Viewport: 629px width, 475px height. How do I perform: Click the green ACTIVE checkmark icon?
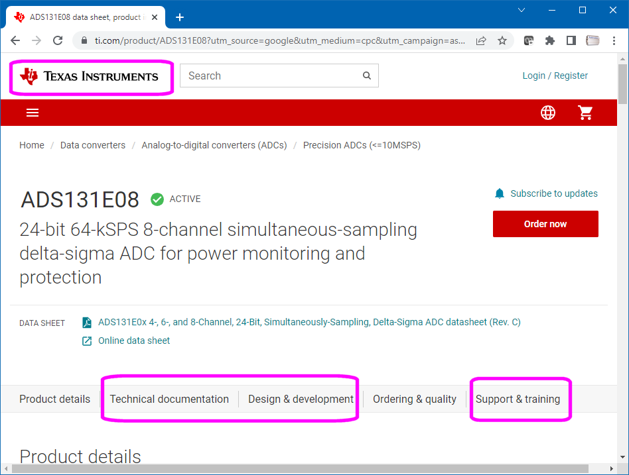click(x=157, y=199)
